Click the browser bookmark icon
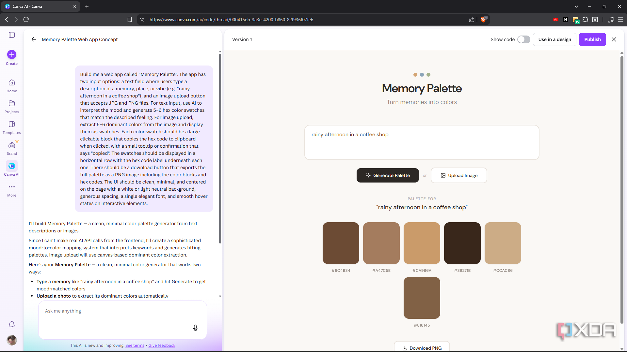 pyautogui.click(x=130, y=20)
